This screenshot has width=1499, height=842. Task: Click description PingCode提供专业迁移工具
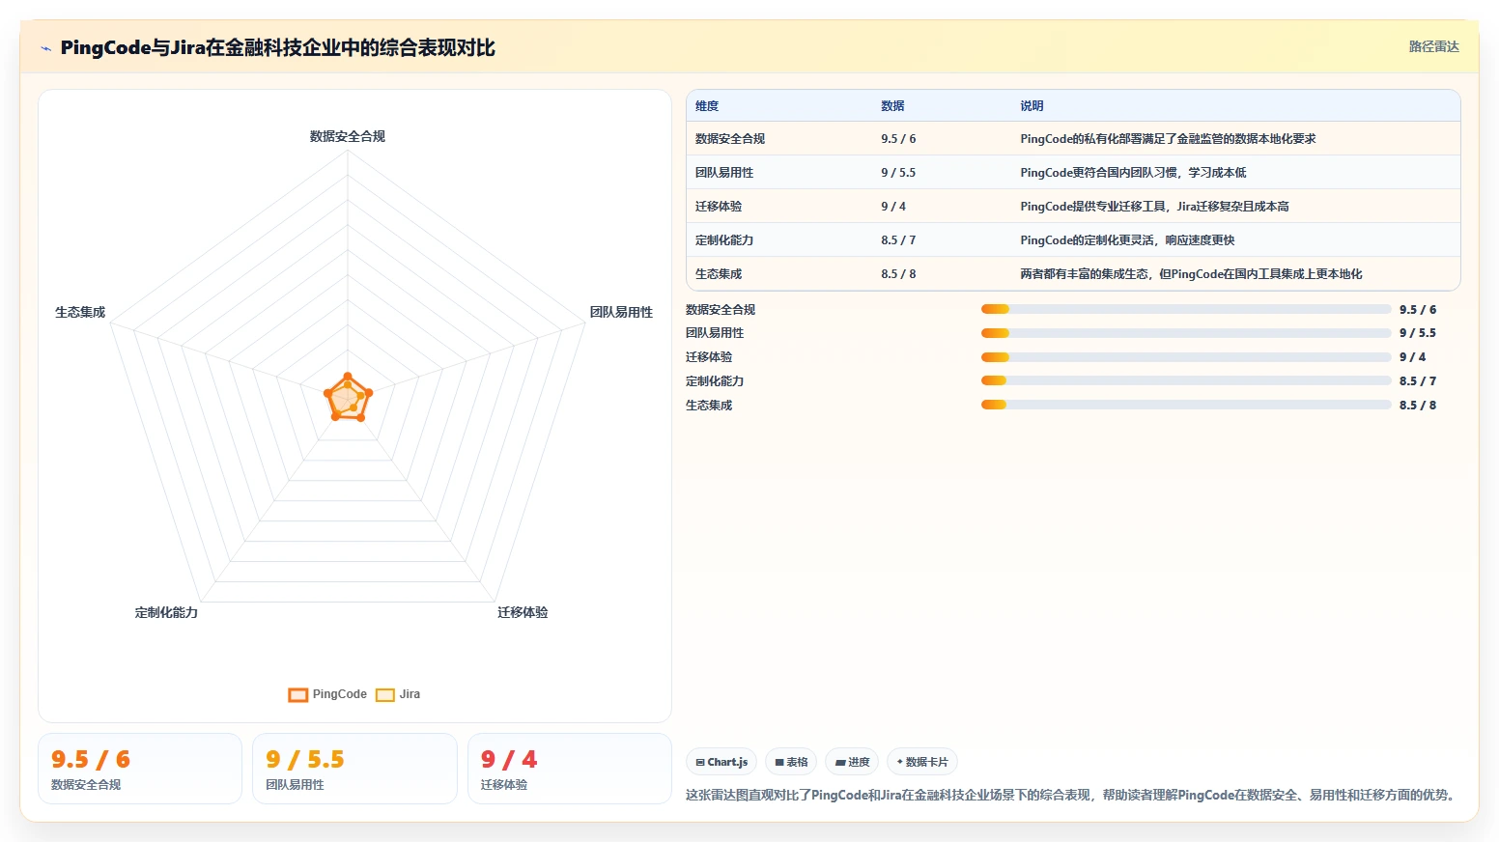(x=1154, y=207)
